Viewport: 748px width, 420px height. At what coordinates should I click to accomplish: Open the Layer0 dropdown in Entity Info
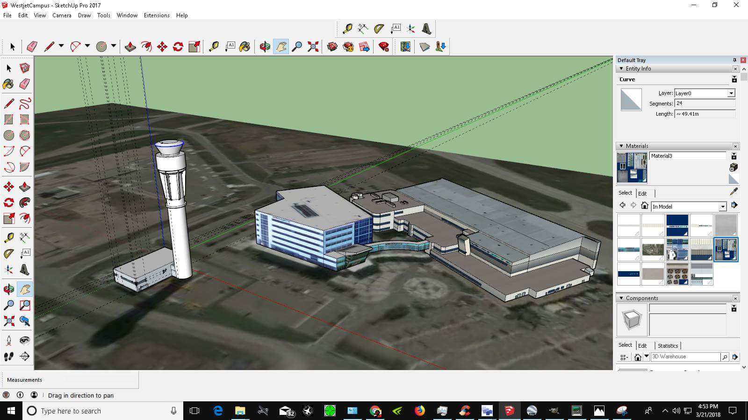730,93
